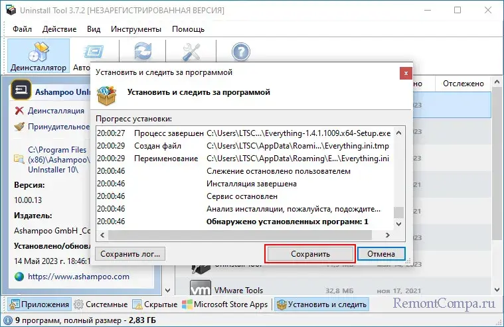The height and width of the screenshot is (327, 504).
Task: Click the question mark help icon
Action: [x=241, y=53]
